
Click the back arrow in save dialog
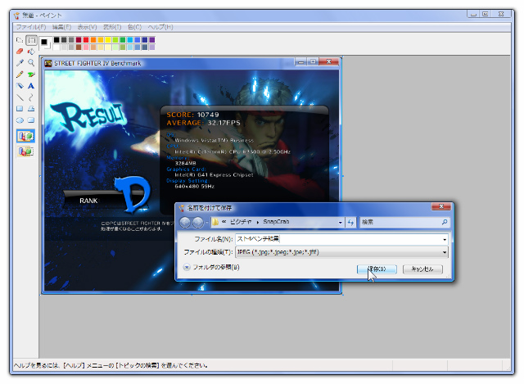(185, 222)
